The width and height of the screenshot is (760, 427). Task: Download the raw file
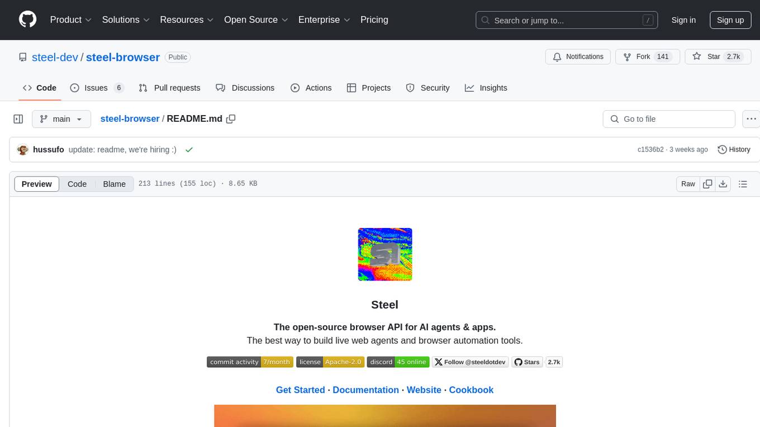pos(723,184)
